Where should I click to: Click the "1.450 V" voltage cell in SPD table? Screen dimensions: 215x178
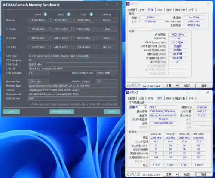point(199,165)
